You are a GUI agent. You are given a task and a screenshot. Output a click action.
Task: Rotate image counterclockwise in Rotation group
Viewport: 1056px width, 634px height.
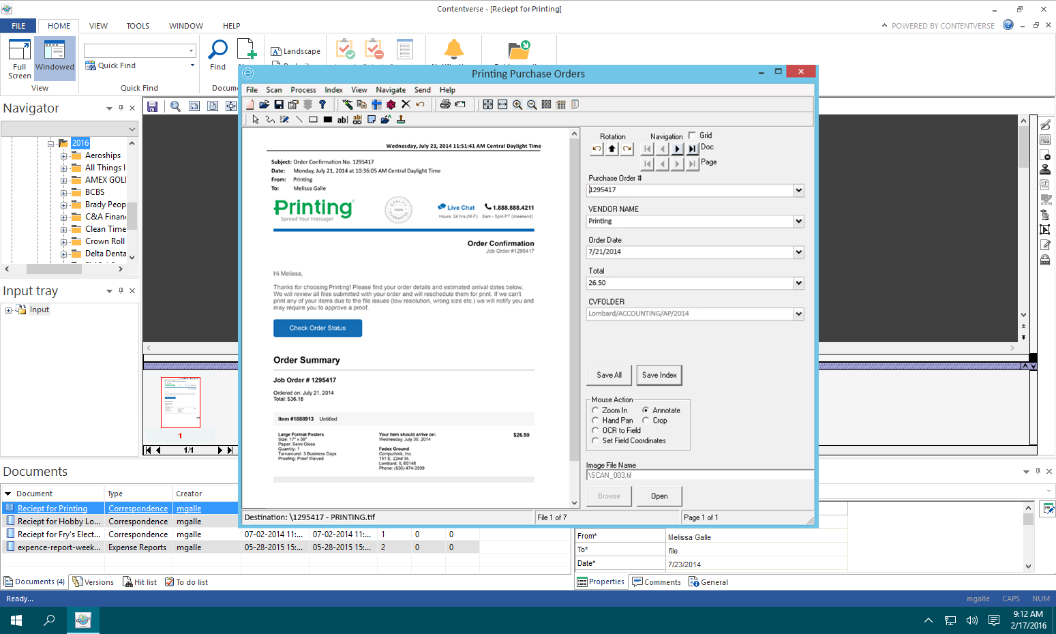click(597, 149)
